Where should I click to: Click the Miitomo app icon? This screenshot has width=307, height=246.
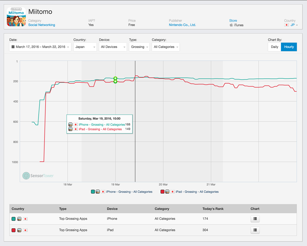16,17
